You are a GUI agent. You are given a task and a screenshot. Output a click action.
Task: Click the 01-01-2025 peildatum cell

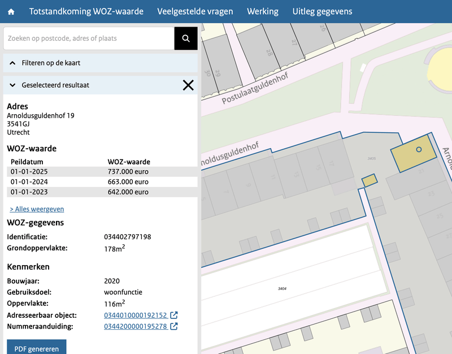coord(29,172)
